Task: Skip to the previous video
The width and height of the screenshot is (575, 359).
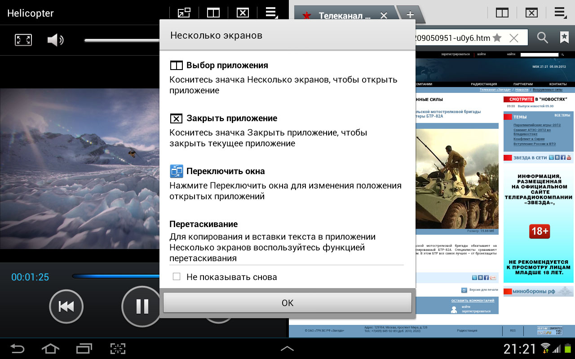Action: point(66,306)
